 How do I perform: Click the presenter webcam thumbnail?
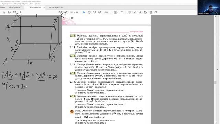(209, 8)
